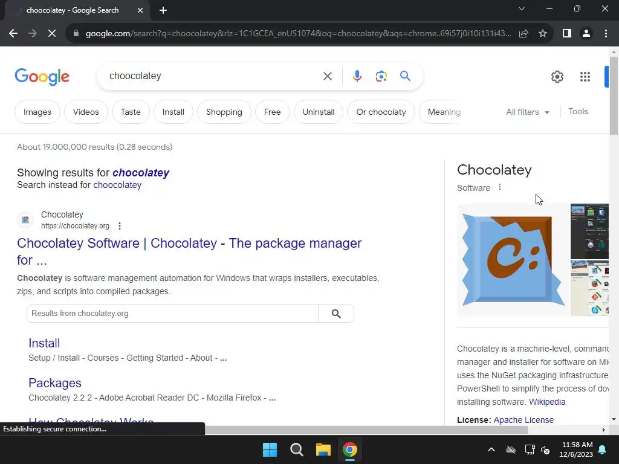
Task: Start voice search with microphone
Action: coord(357,76)
